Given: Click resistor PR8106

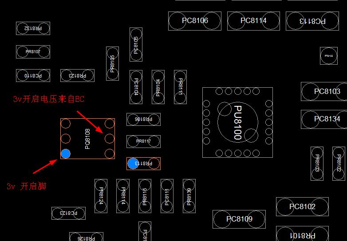Looking at the screenshot, I should point(143,119).
